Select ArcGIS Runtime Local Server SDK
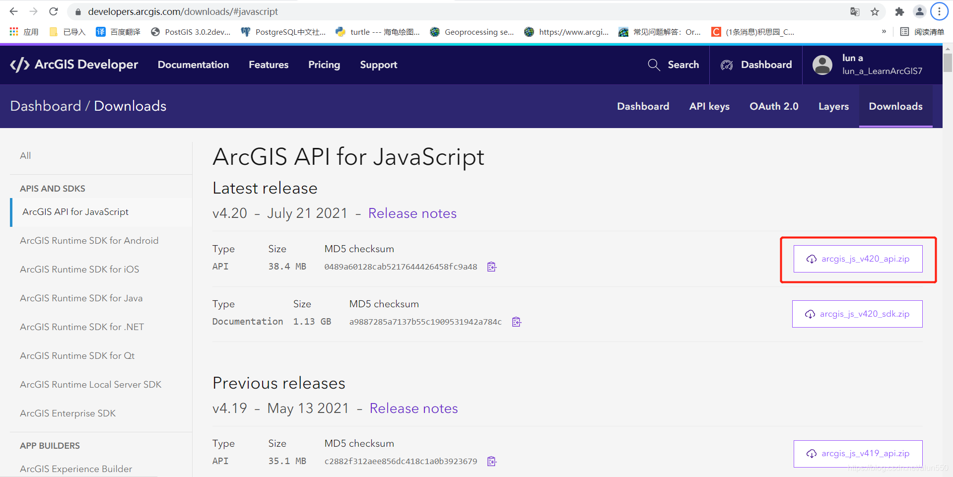The height and width of the screenshot is (477, 953). pos(90,385)
